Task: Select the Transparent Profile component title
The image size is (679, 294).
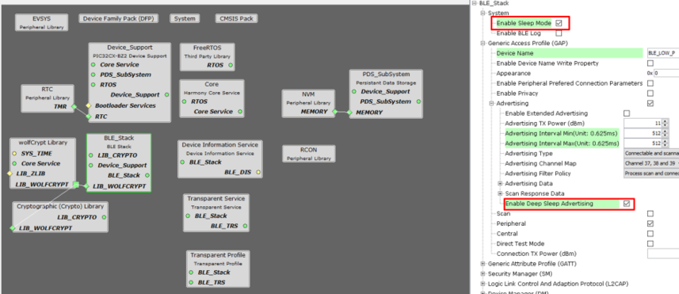Action: click(218, 255)
